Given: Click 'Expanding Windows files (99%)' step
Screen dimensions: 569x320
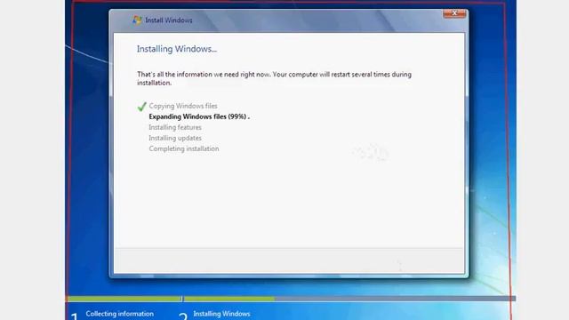Looking at the screenshot, I should click(x=199, y=116).
